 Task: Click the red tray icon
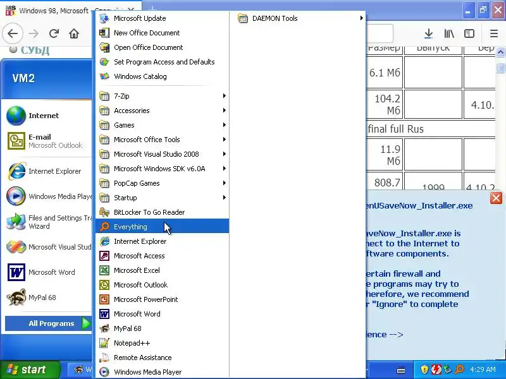click(x=436, y=370)
